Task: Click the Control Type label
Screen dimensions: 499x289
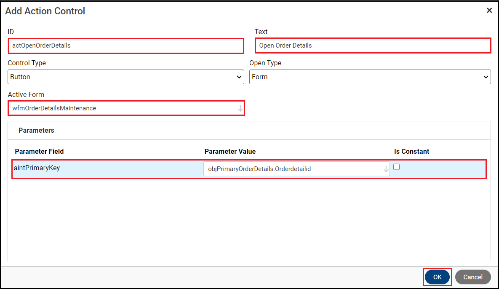Action: [27, 63]
